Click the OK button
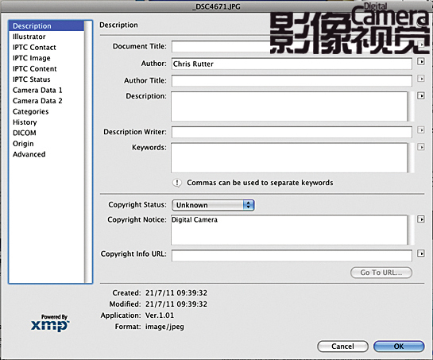This screenshot has width=433, height=360. [399, 346]
